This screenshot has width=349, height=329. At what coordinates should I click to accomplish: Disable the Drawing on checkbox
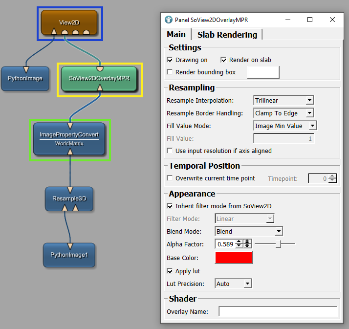170,60
